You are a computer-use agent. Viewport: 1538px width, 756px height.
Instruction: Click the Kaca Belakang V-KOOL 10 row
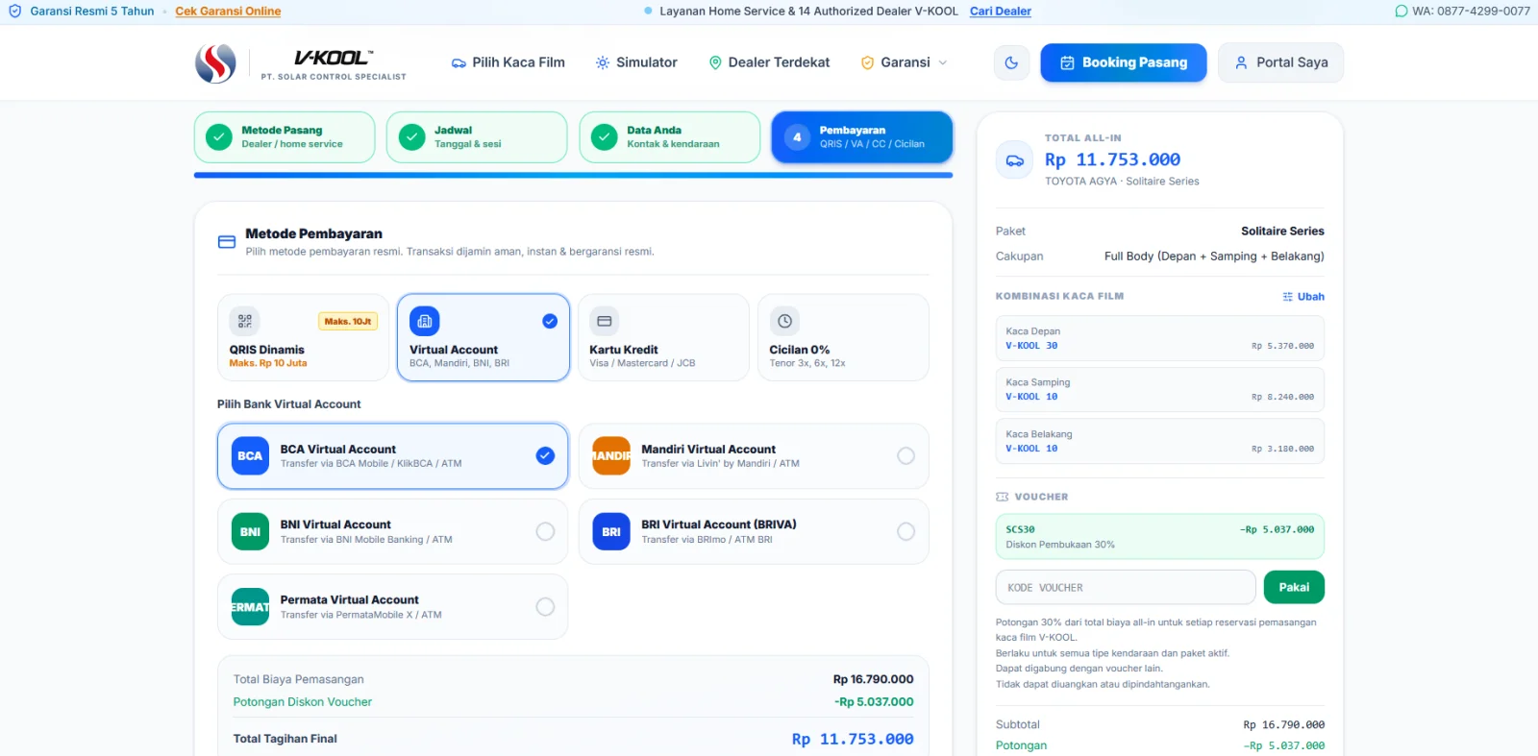point(1160,441)
